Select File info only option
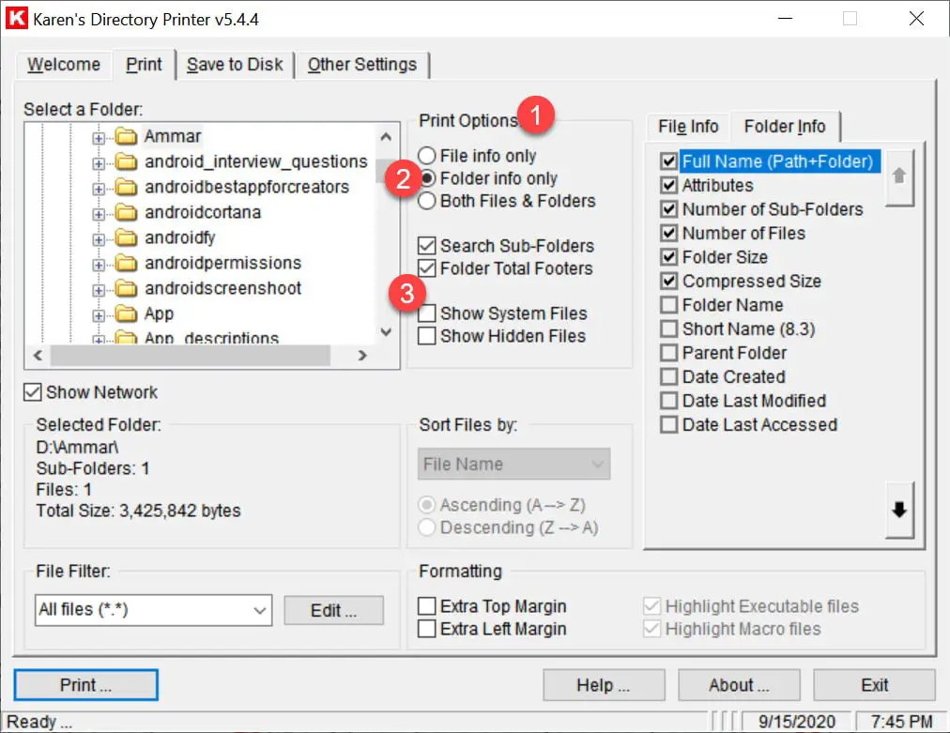The height and width of the screenshot is (733, 950). point(426,156)
